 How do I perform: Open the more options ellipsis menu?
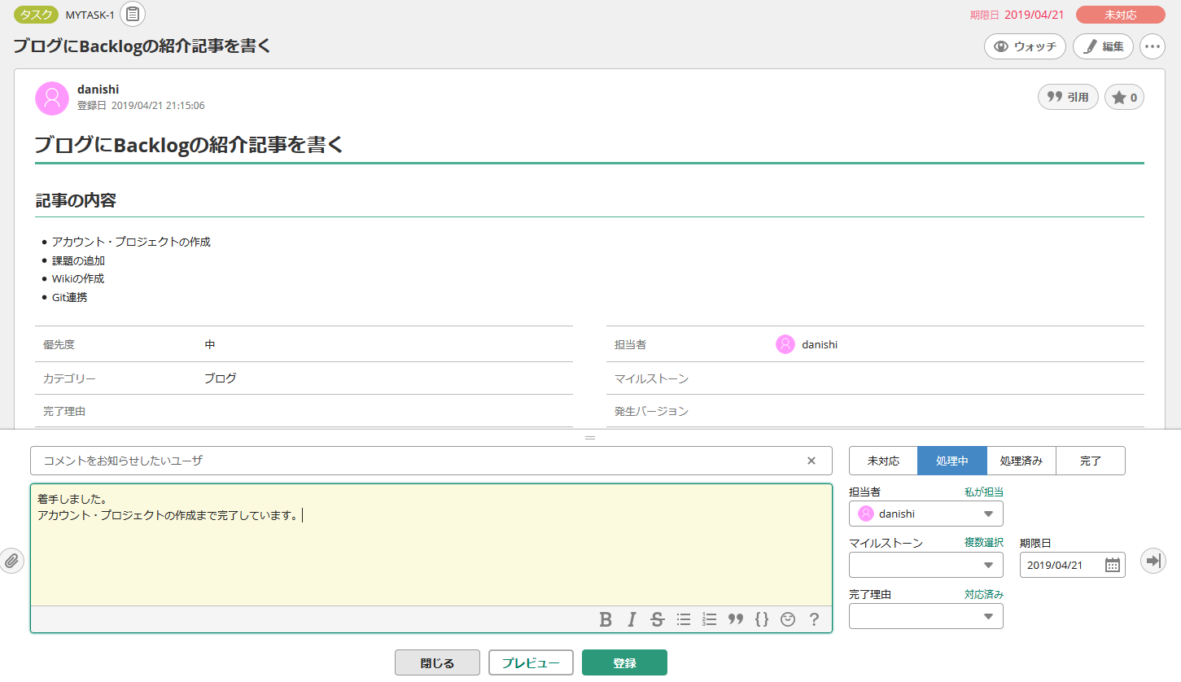point(1152,46)
